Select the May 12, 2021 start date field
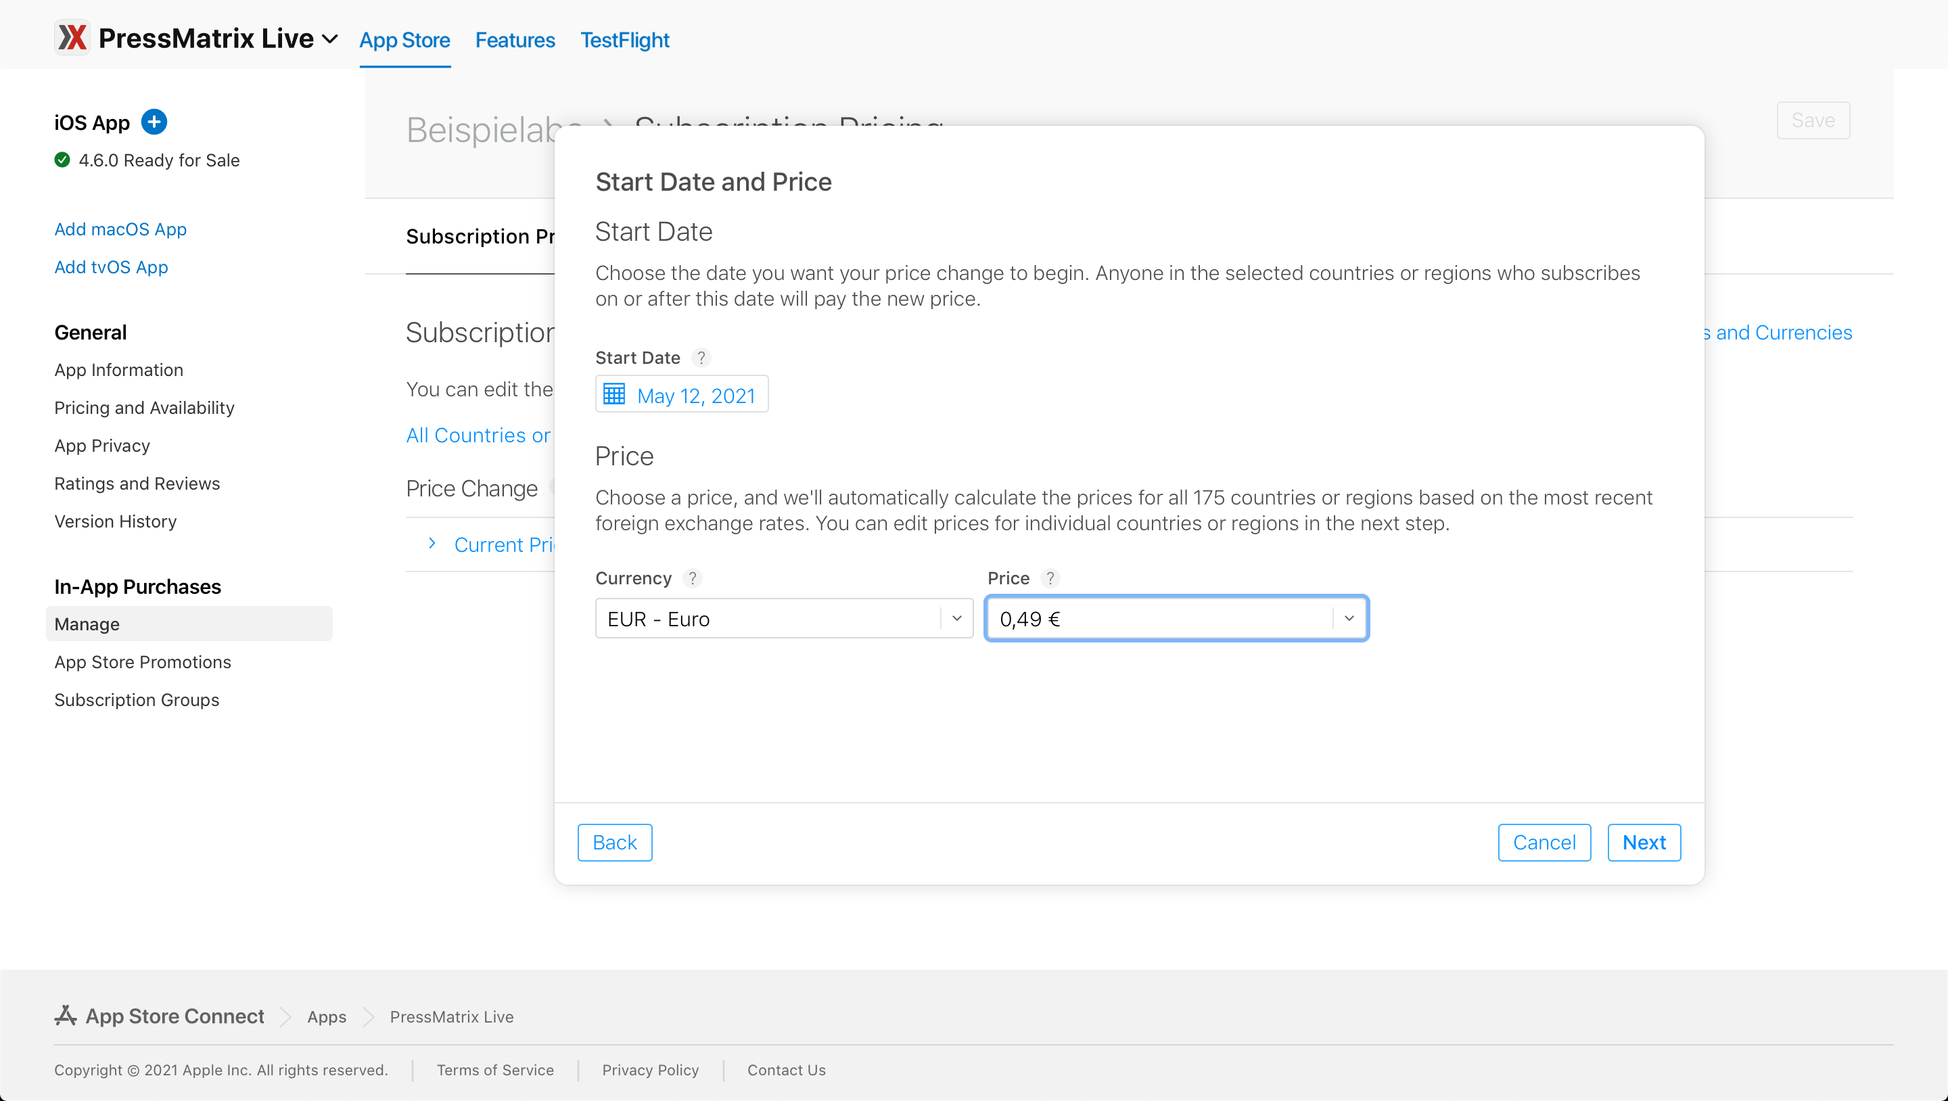Image resolution: width=1948 pixels, height=1101 pixels. click(681, 394)
